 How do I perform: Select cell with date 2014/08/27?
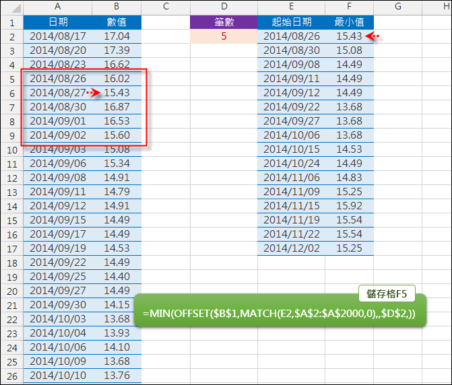(58, 93)
